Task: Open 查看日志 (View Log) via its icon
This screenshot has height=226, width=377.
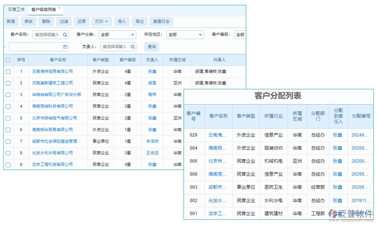Action: (x=161, y=21)
